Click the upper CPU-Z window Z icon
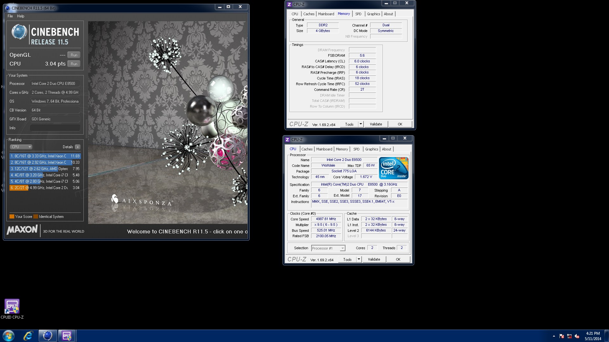Viewport: 609px width, 342px height. (289, 4)
